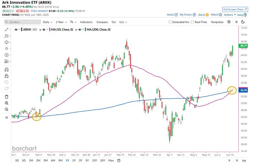Open chart settings gear icon

pyautogui.click(x=228, y=22)
